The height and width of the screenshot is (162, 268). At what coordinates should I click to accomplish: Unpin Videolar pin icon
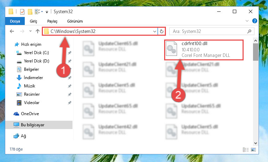[x=70, y=103]
